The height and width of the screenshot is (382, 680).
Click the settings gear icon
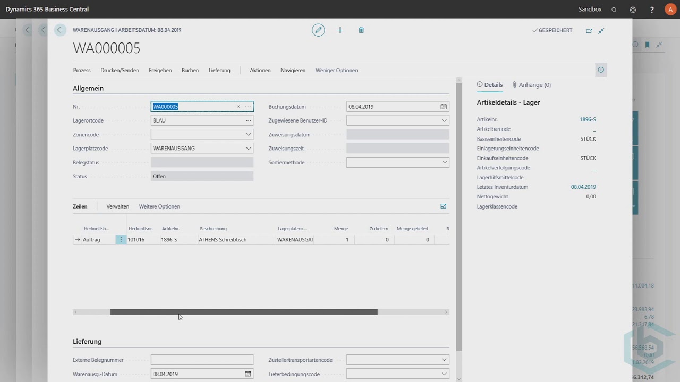click(633, 10)
